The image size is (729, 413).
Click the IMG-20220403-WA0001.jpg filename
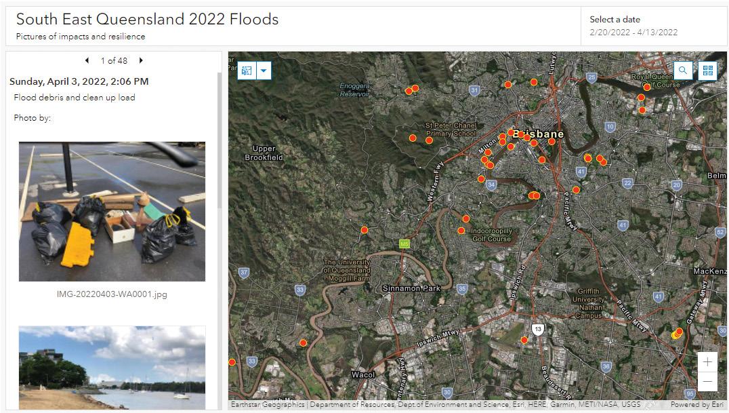coord(112,294)
